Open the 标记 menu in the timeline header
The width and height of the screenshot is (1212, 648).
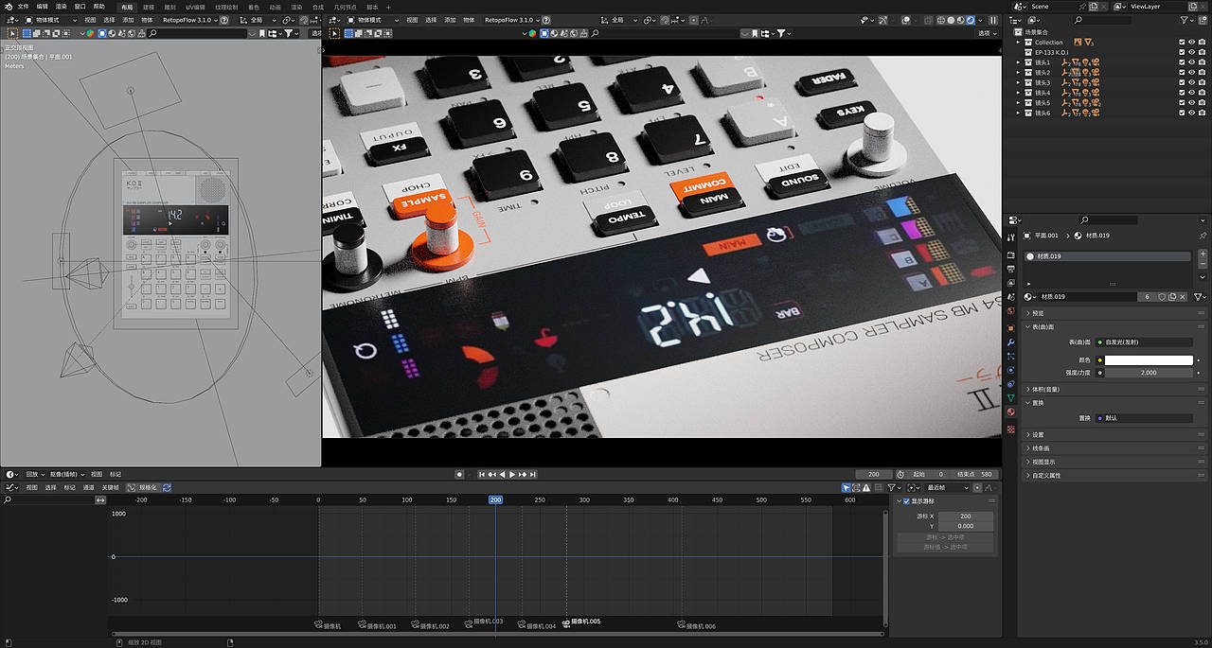click(116, 474)
